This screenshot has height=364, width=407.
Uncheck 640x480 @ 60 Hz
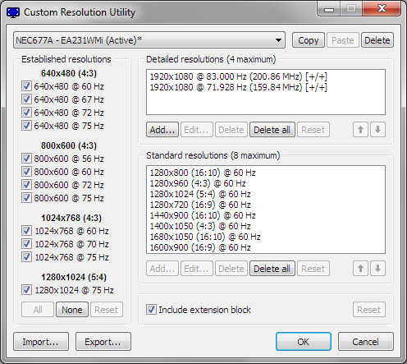click(26, 86)
